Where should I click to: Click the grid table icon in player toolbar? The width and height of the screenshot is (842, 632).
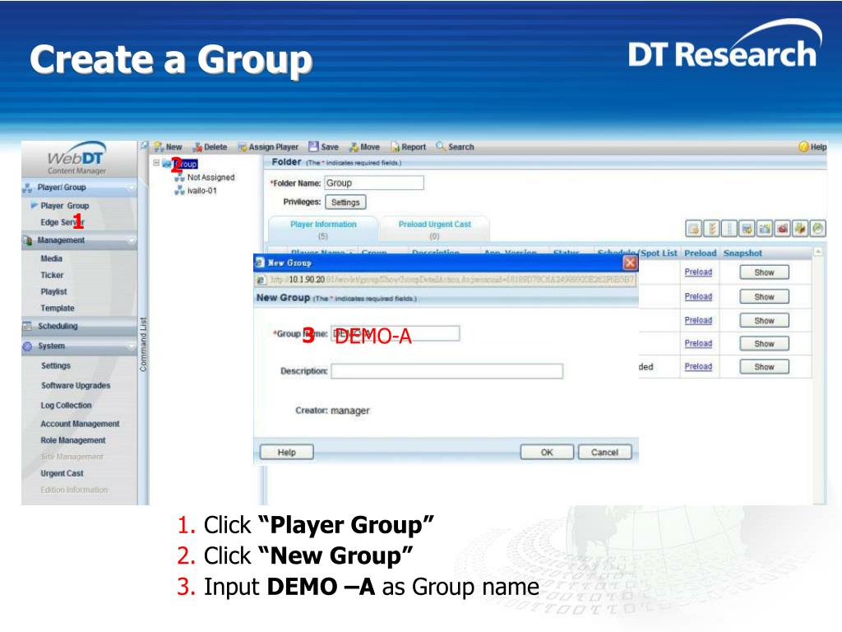(x=729, y=229)
